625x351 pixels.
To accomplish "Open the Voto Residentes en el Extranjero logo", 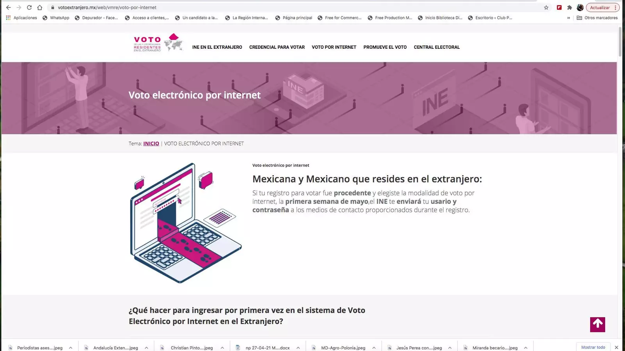I will 158,43.
